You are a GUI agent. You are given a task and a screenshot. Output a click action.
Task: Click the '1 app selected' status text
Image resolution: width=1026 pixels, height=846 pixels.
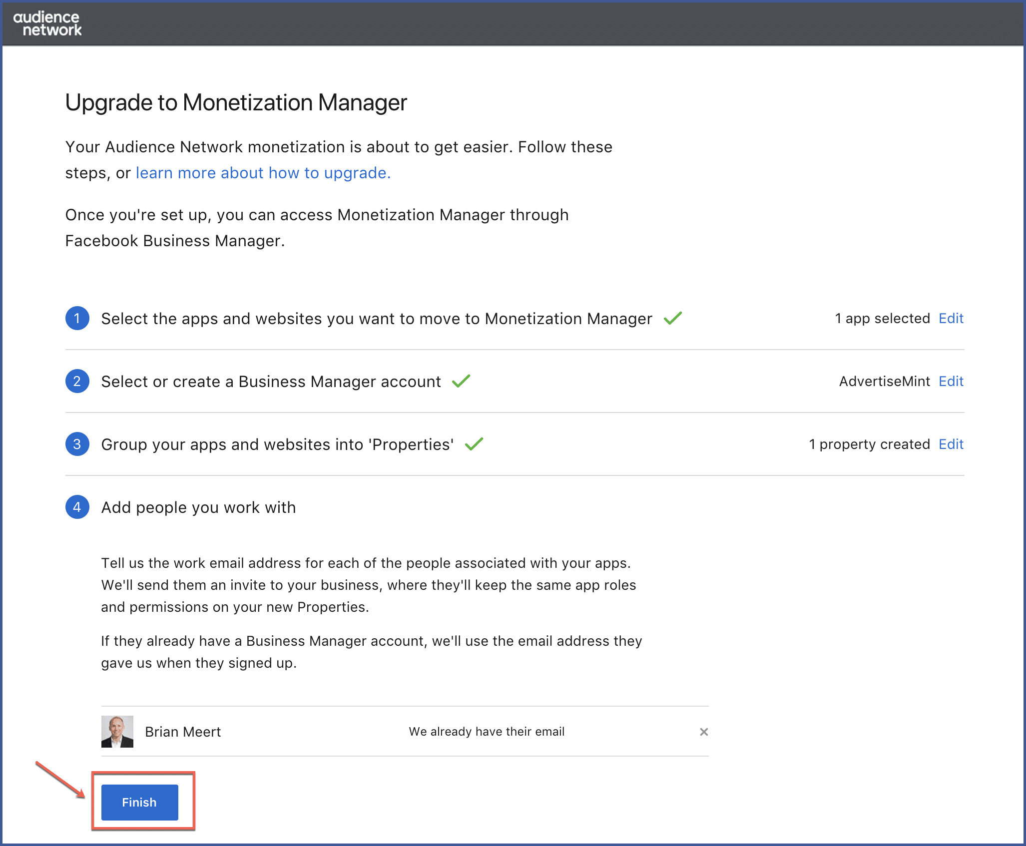tap(882, 318)
